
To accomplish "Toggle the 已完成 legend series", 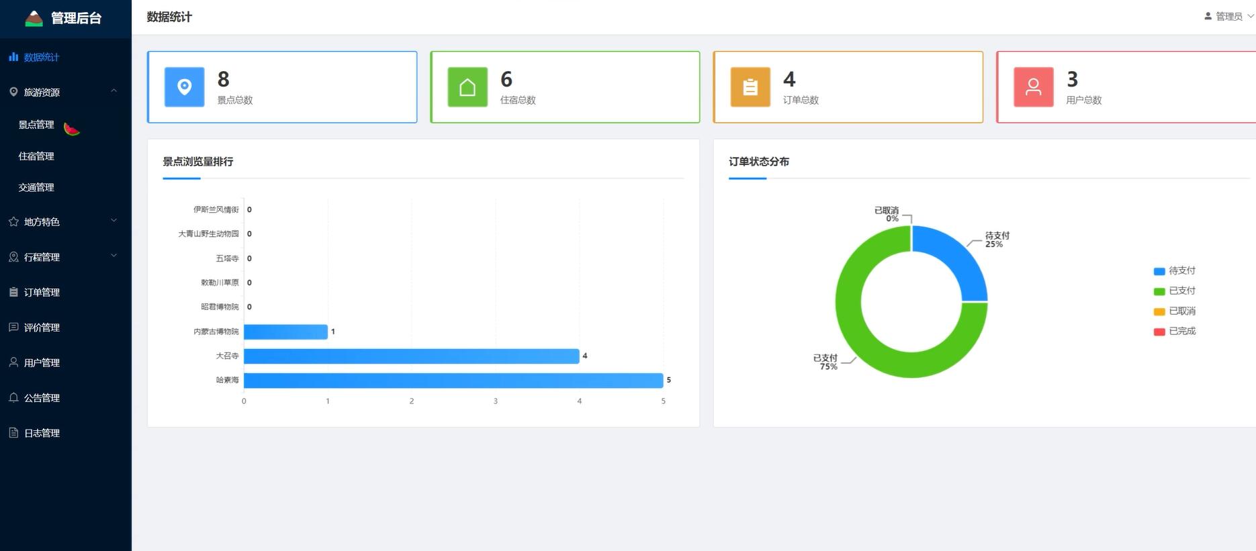I will pyautogui.click(x=1174, y=332).
